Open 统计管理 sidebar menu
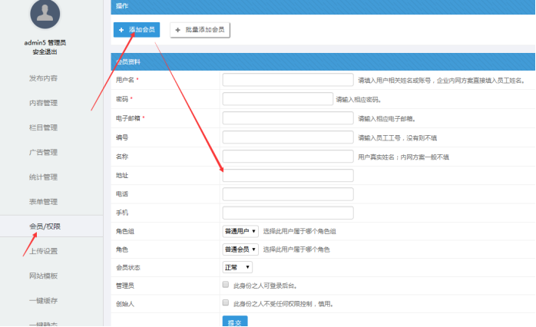Image resolution: width=536 pixels, height=327 pixels. 43,177
